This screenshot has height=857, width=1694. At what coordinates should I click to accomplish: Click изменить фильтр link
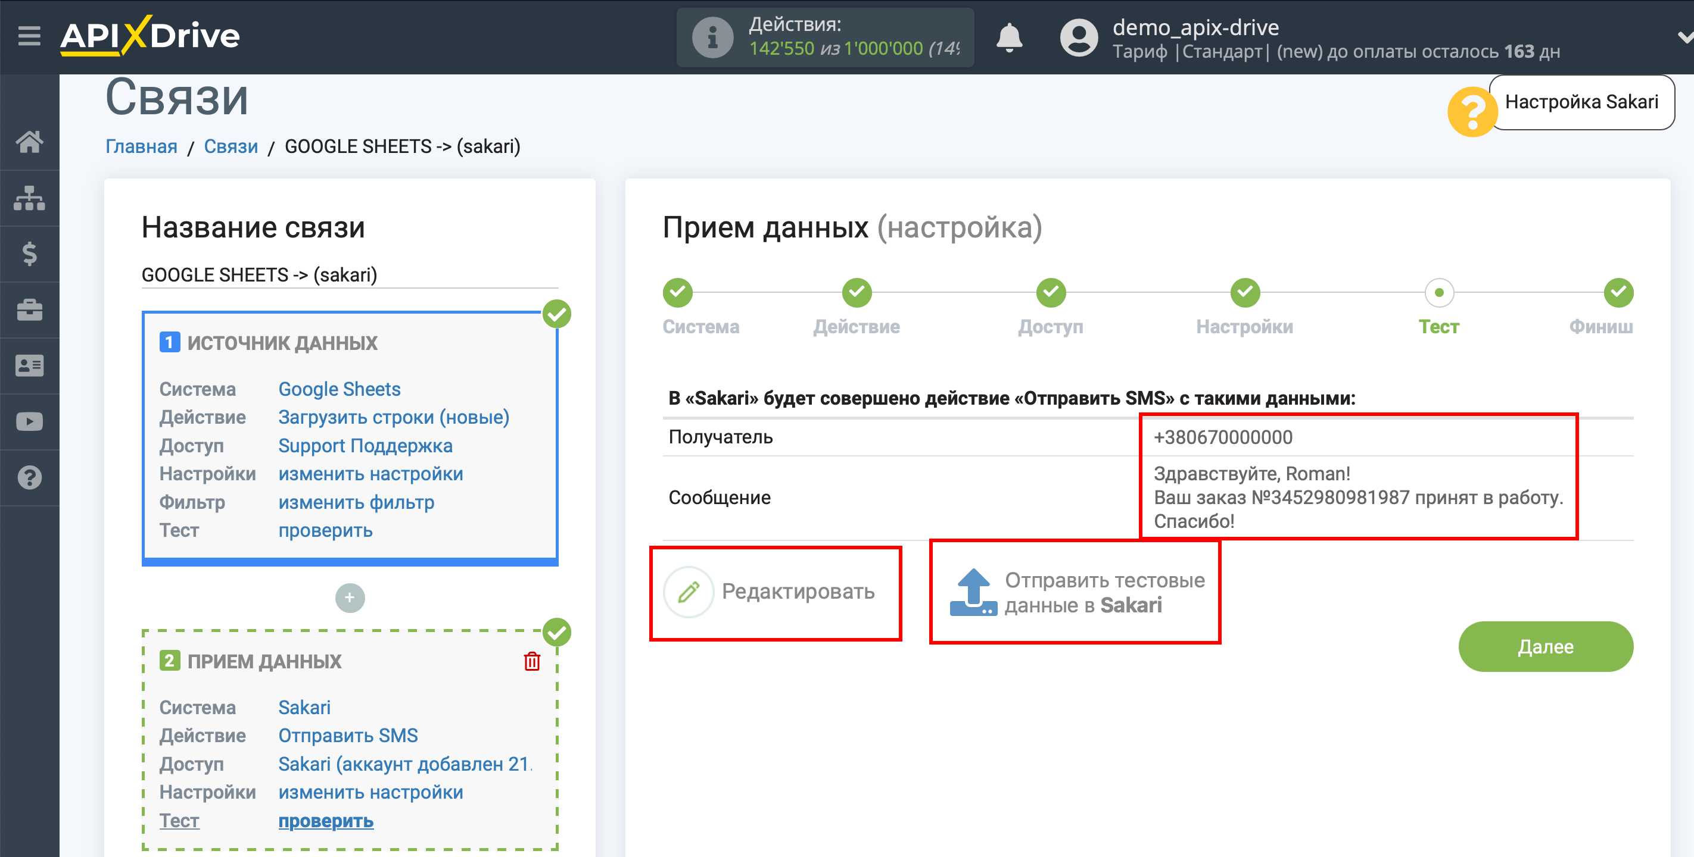pyautogui.click(x=356, y=502)
